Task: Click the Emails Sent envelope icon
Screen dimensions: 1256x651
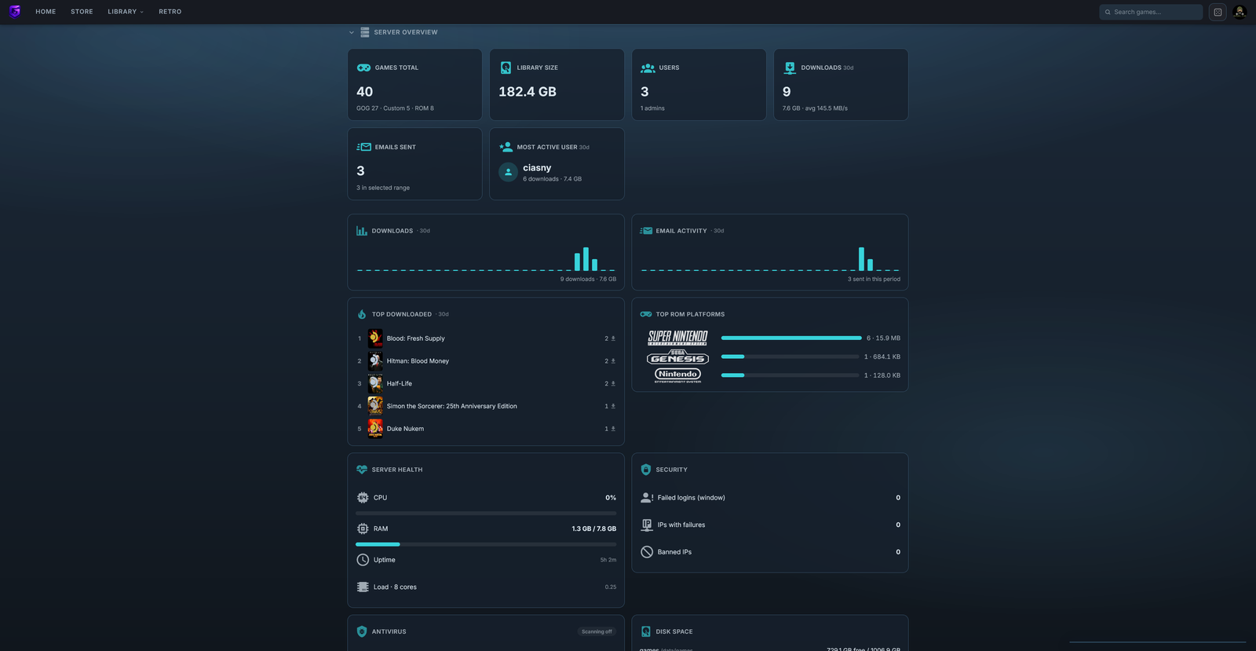Action: [x=363, y=147]
